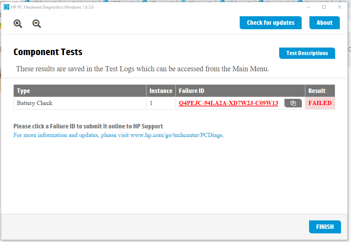Click the FINISH button
Viewport: 351px width, 242px height.
coord(325,227)
